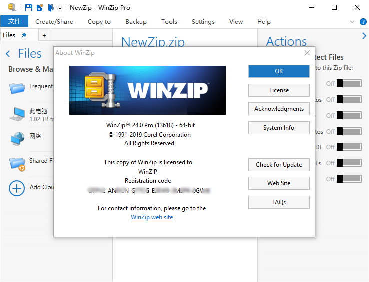369x282 pixels.
Task: Select the 网络 network icon
Action: (17, 139)
